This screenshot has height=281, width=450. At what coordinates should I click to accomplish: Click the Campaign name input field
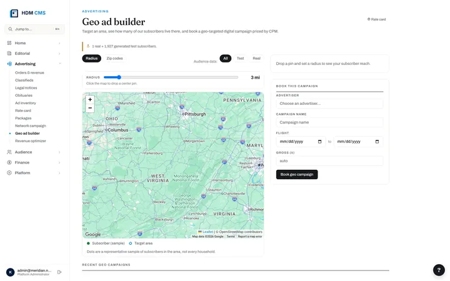click(329, 122)
